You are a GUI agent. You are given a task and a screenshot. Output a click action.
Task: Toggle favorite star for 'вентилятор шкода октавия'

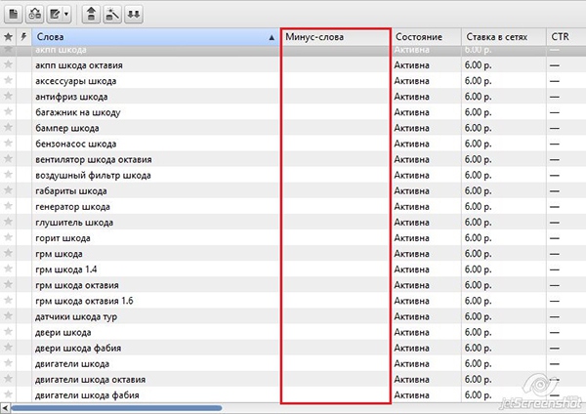click(8, 159)
